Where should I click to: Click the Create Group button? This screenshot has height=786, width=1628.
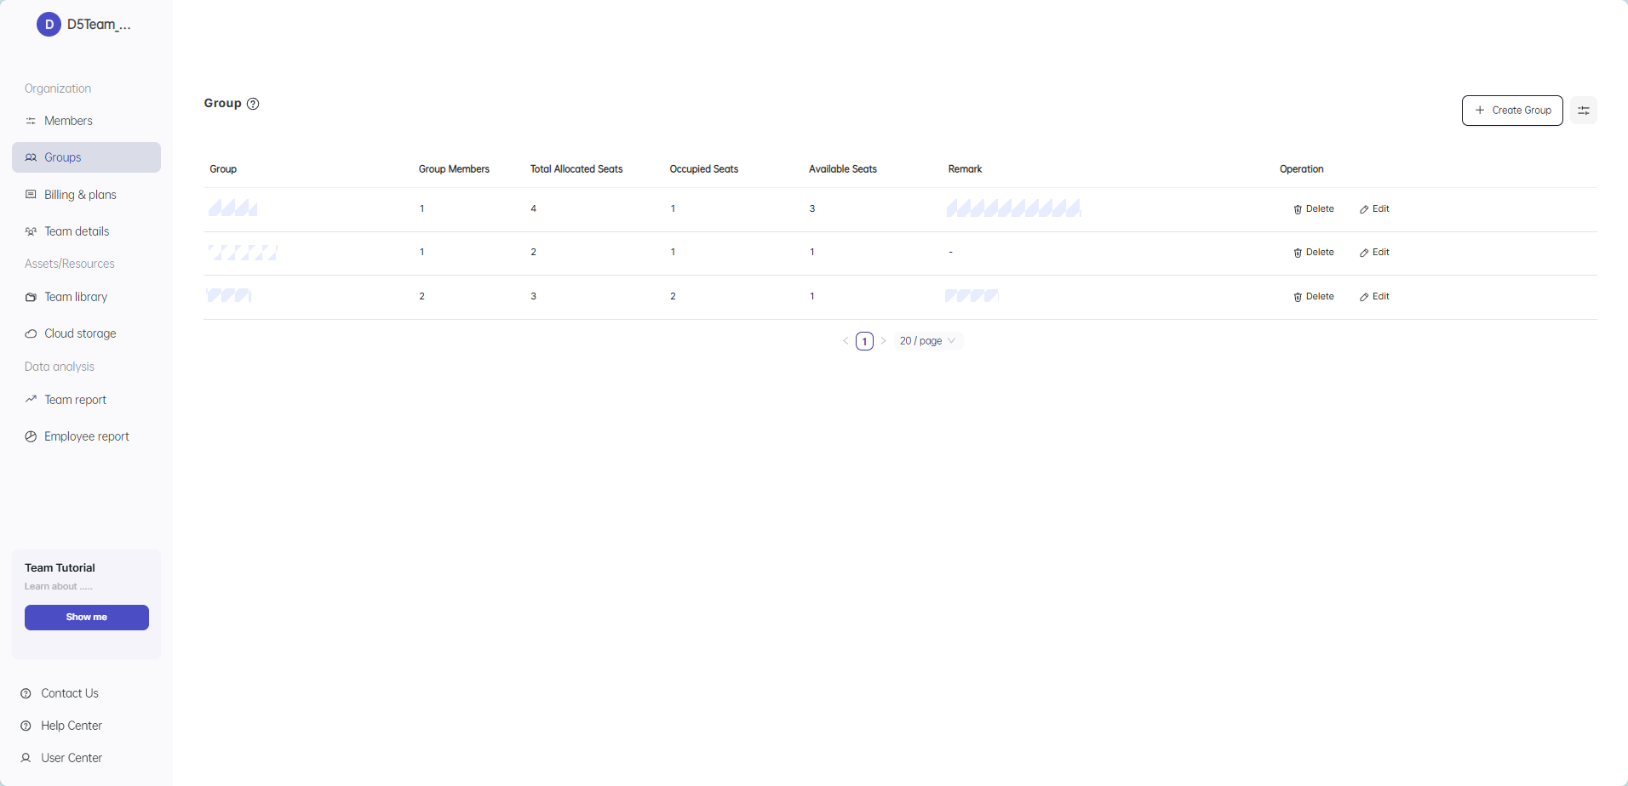(1511, 111)
